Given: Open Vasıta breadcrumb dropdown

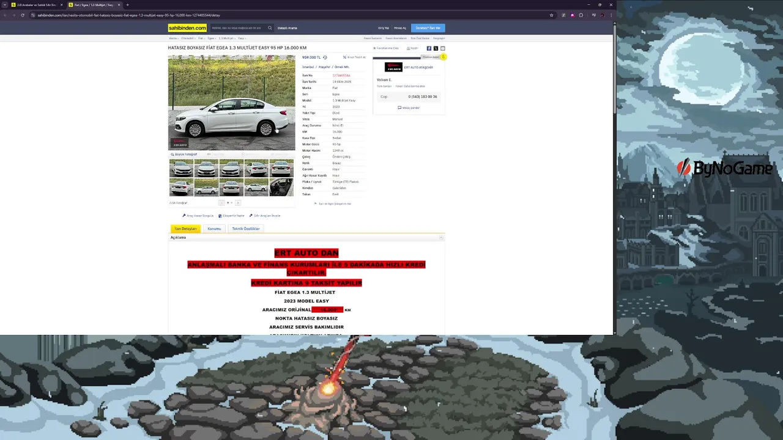Looking at the screenshot, I should click(174, 38).
